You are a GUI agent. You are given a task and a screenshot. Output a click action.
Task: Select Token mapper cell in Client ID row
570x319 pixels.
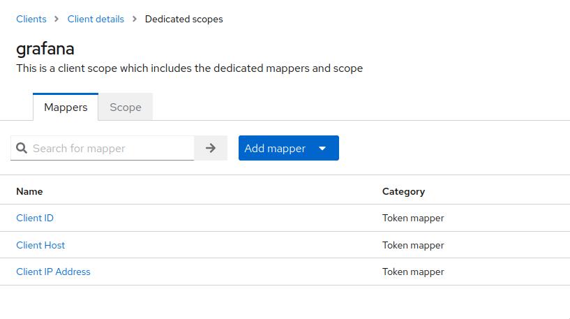tap(413, 218)
